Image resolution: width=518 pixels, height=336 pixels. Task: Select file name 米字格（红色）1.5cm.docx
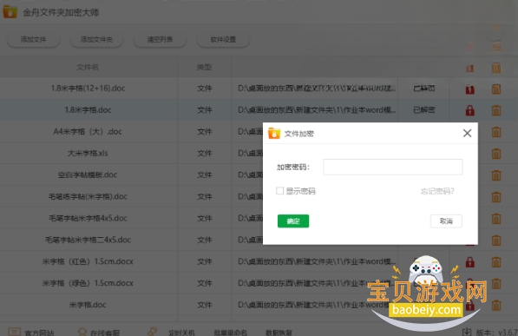coord(88,261)
